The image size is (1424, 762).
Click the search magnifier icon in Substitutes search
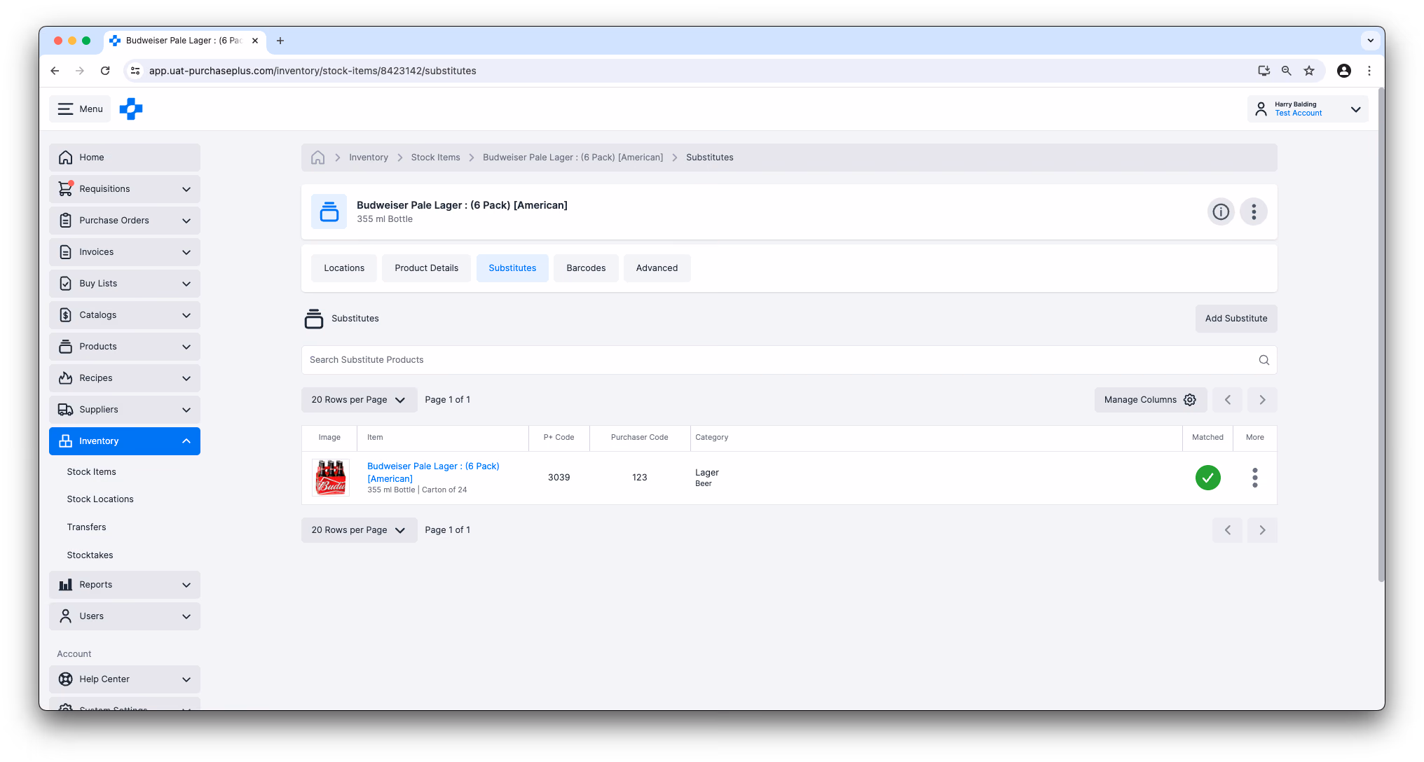(1264, 360)
